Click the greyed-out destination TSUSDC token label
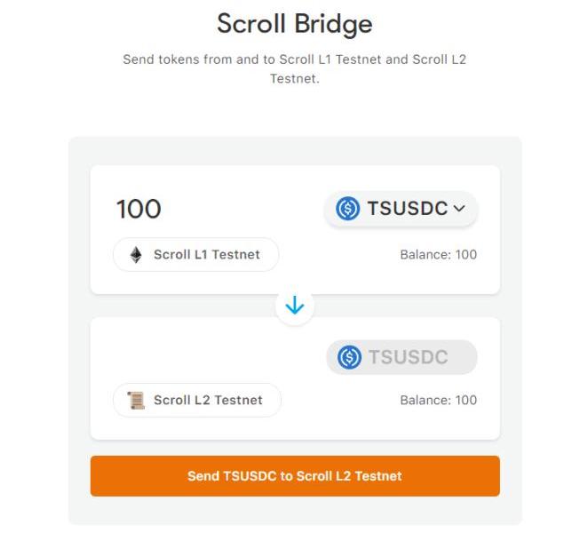The height and width of the screenshot is (533, 588). click(409, 357)
